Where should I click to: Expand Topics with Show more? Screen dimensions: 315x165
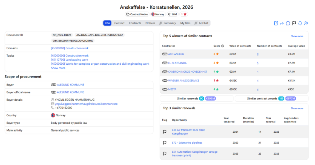click(x=58, y=68)
